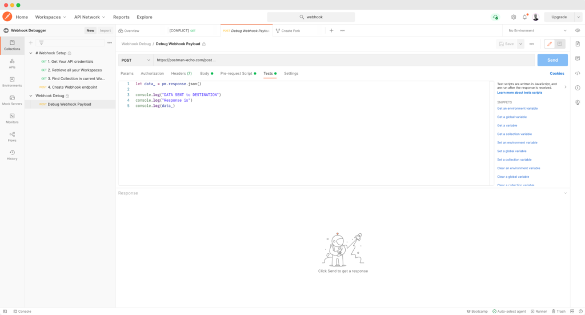Viewport: 585px width, 315px height.
Task: Switch to the Pre-request Script tab
Action: (x=238, y=74)
